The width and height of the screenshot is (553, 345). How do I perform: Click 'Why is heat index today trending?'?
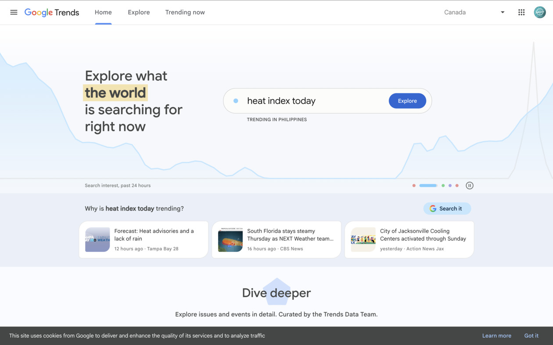(134, 208)
